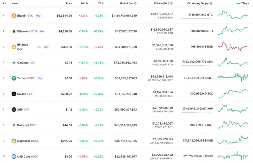This screenshot has width=253, height=163.
Task: Click the Binance Coin logo icon
Action: pyautogui.click(x=14, y=47)
